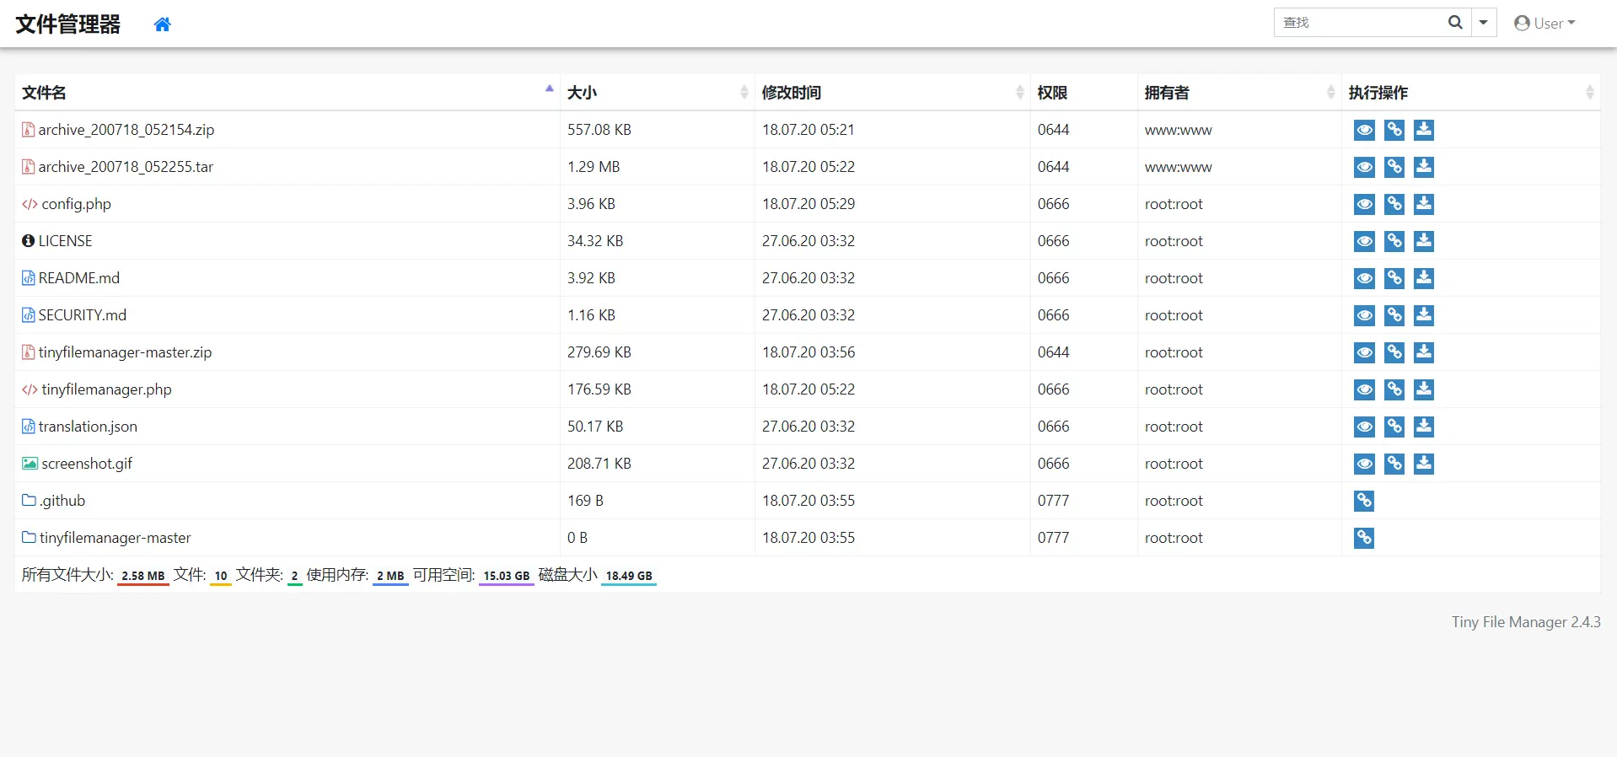Click Tiny File Manager 2.4.3 footer link

pos(1526,622)
